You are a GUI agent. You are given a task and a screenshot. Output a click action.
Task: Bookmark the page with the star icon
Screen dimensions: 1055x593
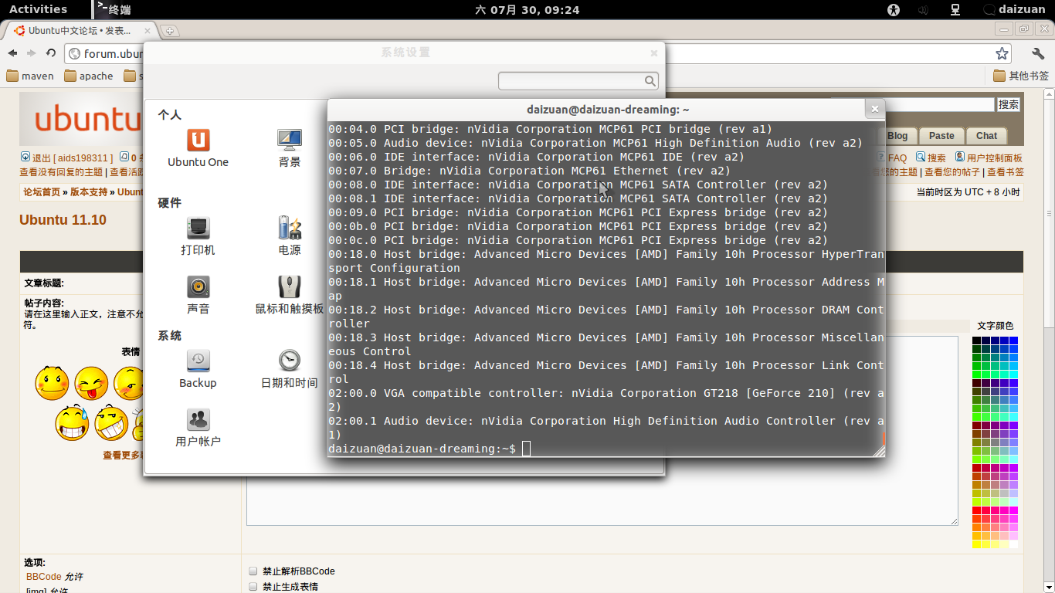click(x=1002, y=53)
